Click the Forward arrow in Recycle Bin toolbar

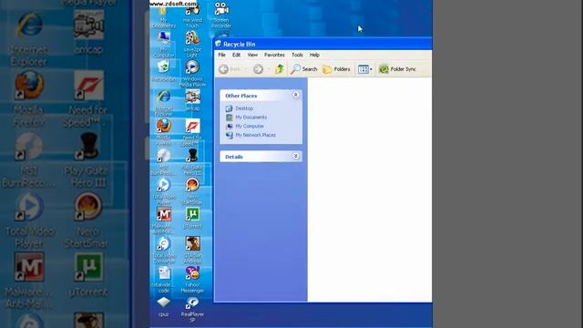(258, 69)
